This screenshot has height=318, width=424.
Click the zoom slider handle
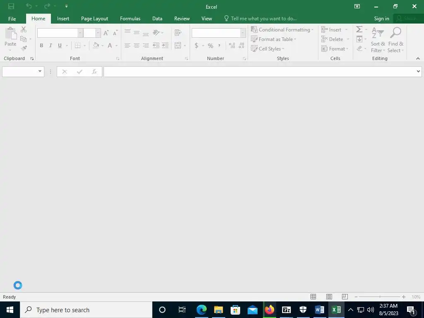[x=380, y=297]
